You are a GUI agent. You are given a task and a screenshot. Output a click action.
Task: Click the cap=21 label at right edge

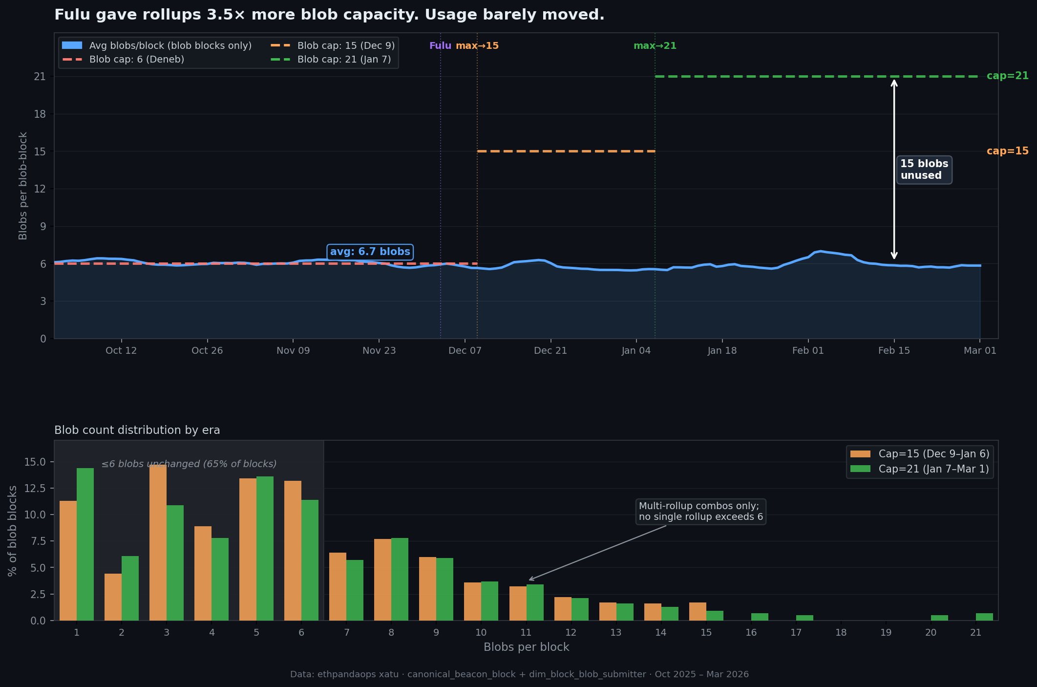1007,76
